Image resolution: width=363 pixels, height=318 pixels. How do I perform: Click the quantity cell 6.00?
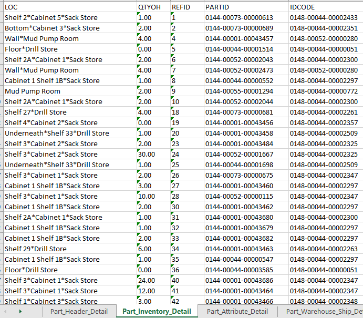tap(153, 249)
